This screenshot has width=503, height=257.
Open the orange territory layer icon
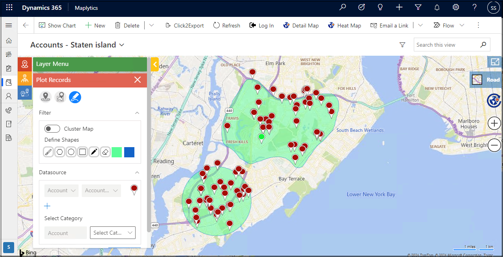pos(25,78)
